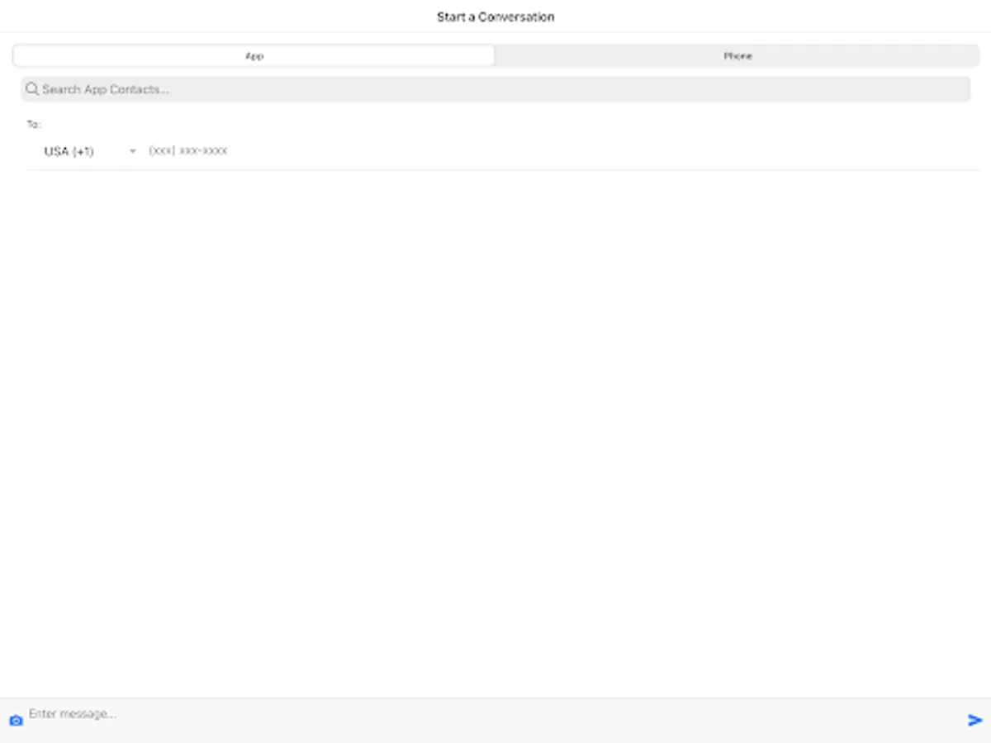Click the dropdown chevron next to USA (+1)

pyautogui.click(x=132, y=151)
